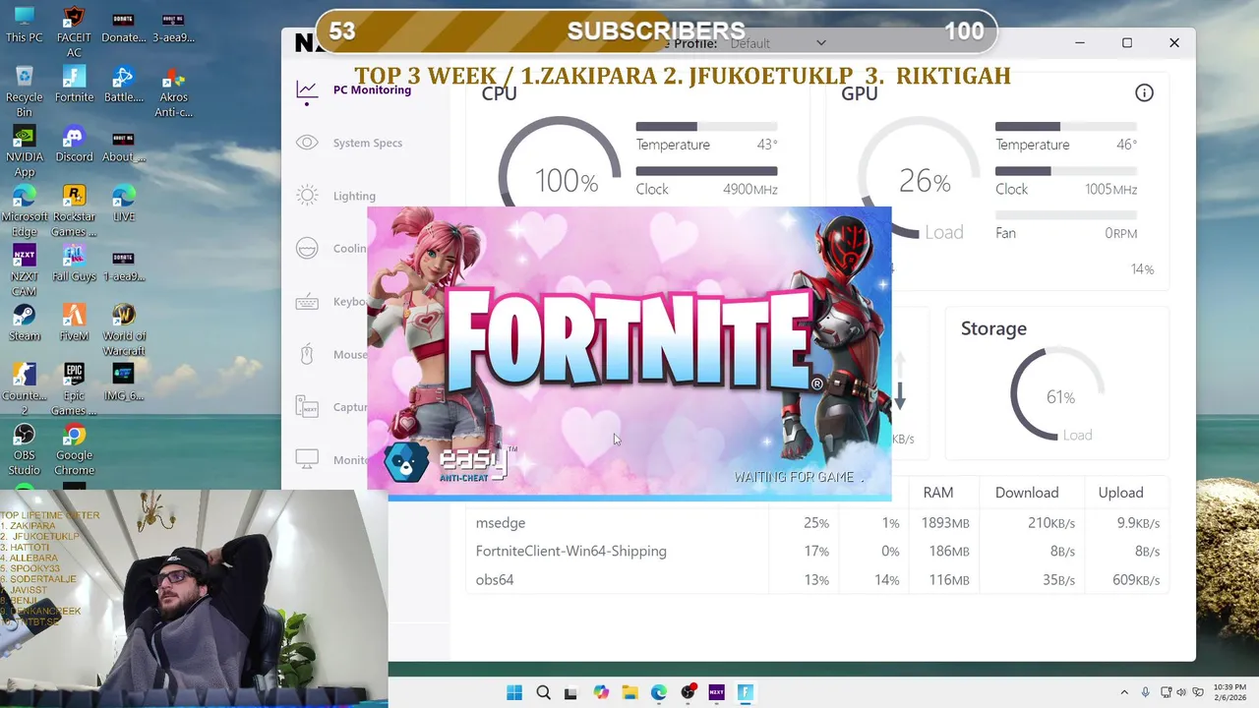1259x708 pixels.
Task: Select Rockstar Games desktop shortcut
Action: [x=74, y=210]
